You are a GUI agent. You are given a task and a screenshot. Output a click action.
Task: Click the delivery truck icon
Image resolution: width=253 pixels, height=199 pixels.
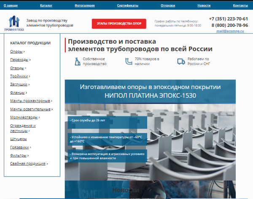(x=181, y=61)
